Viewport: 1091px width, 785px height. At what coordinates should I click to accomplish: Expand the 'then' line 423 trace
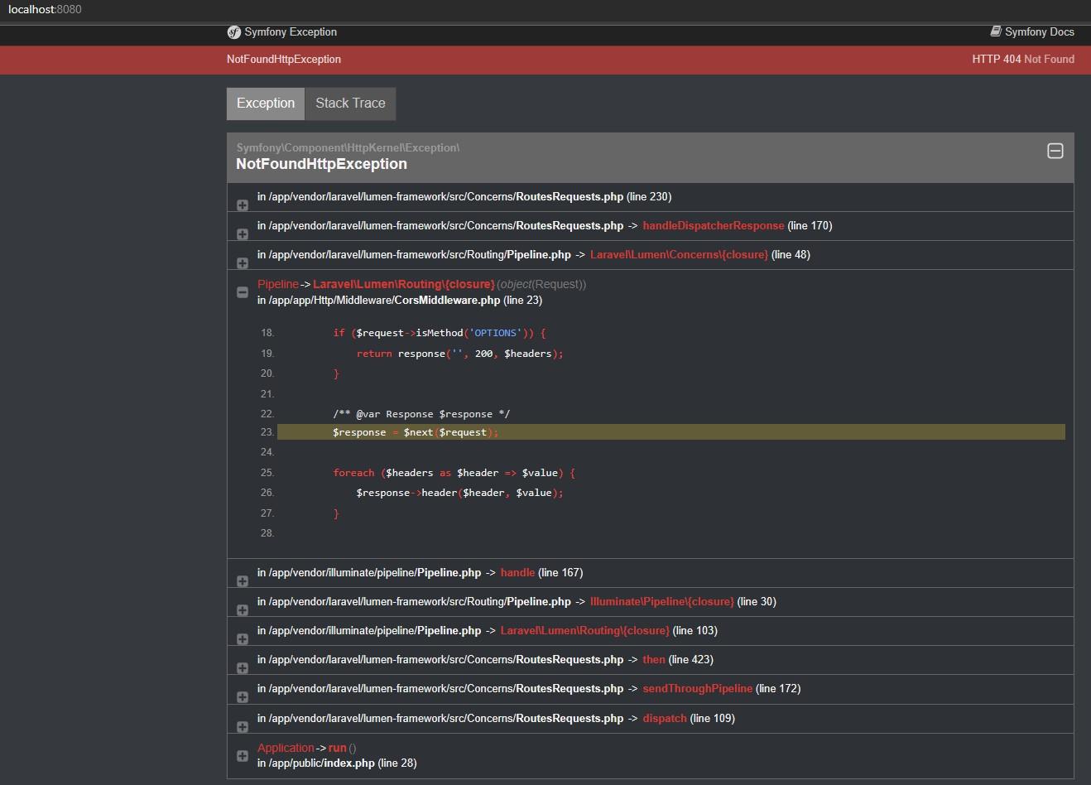(243, 668)
